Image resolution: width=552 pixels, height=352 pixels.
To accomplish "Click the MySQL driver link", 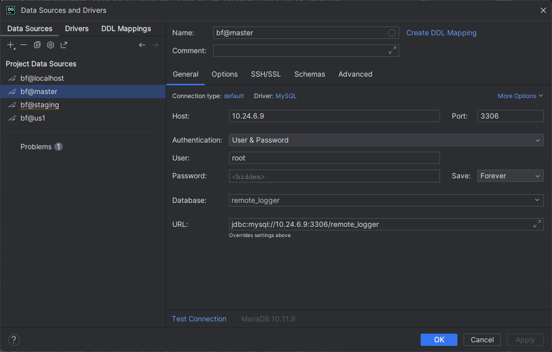I will (286, 96).
